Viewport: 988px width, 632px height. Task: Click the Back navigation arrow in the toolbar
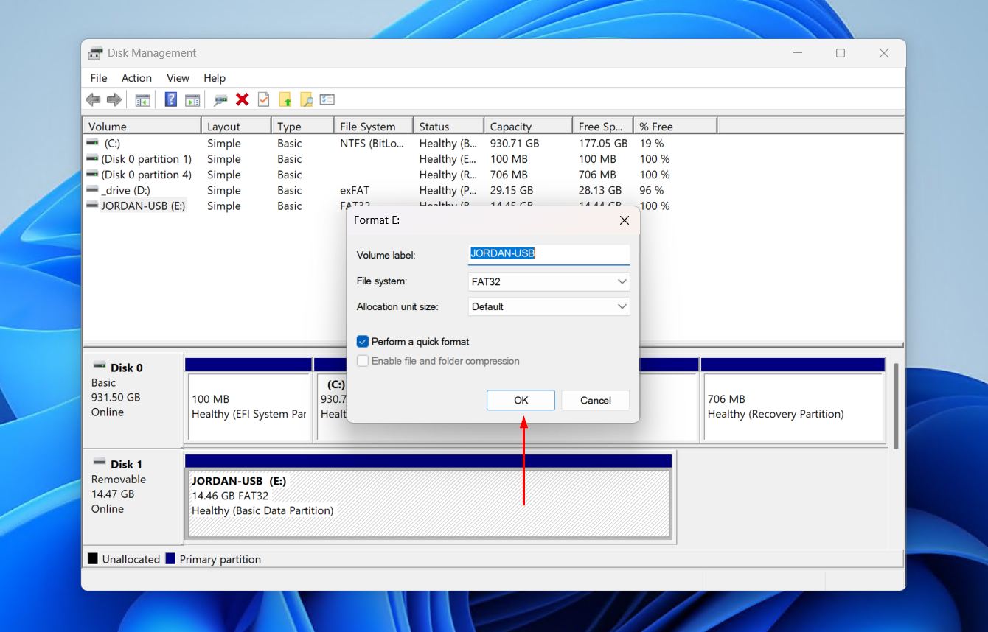[x=93, y=99]
